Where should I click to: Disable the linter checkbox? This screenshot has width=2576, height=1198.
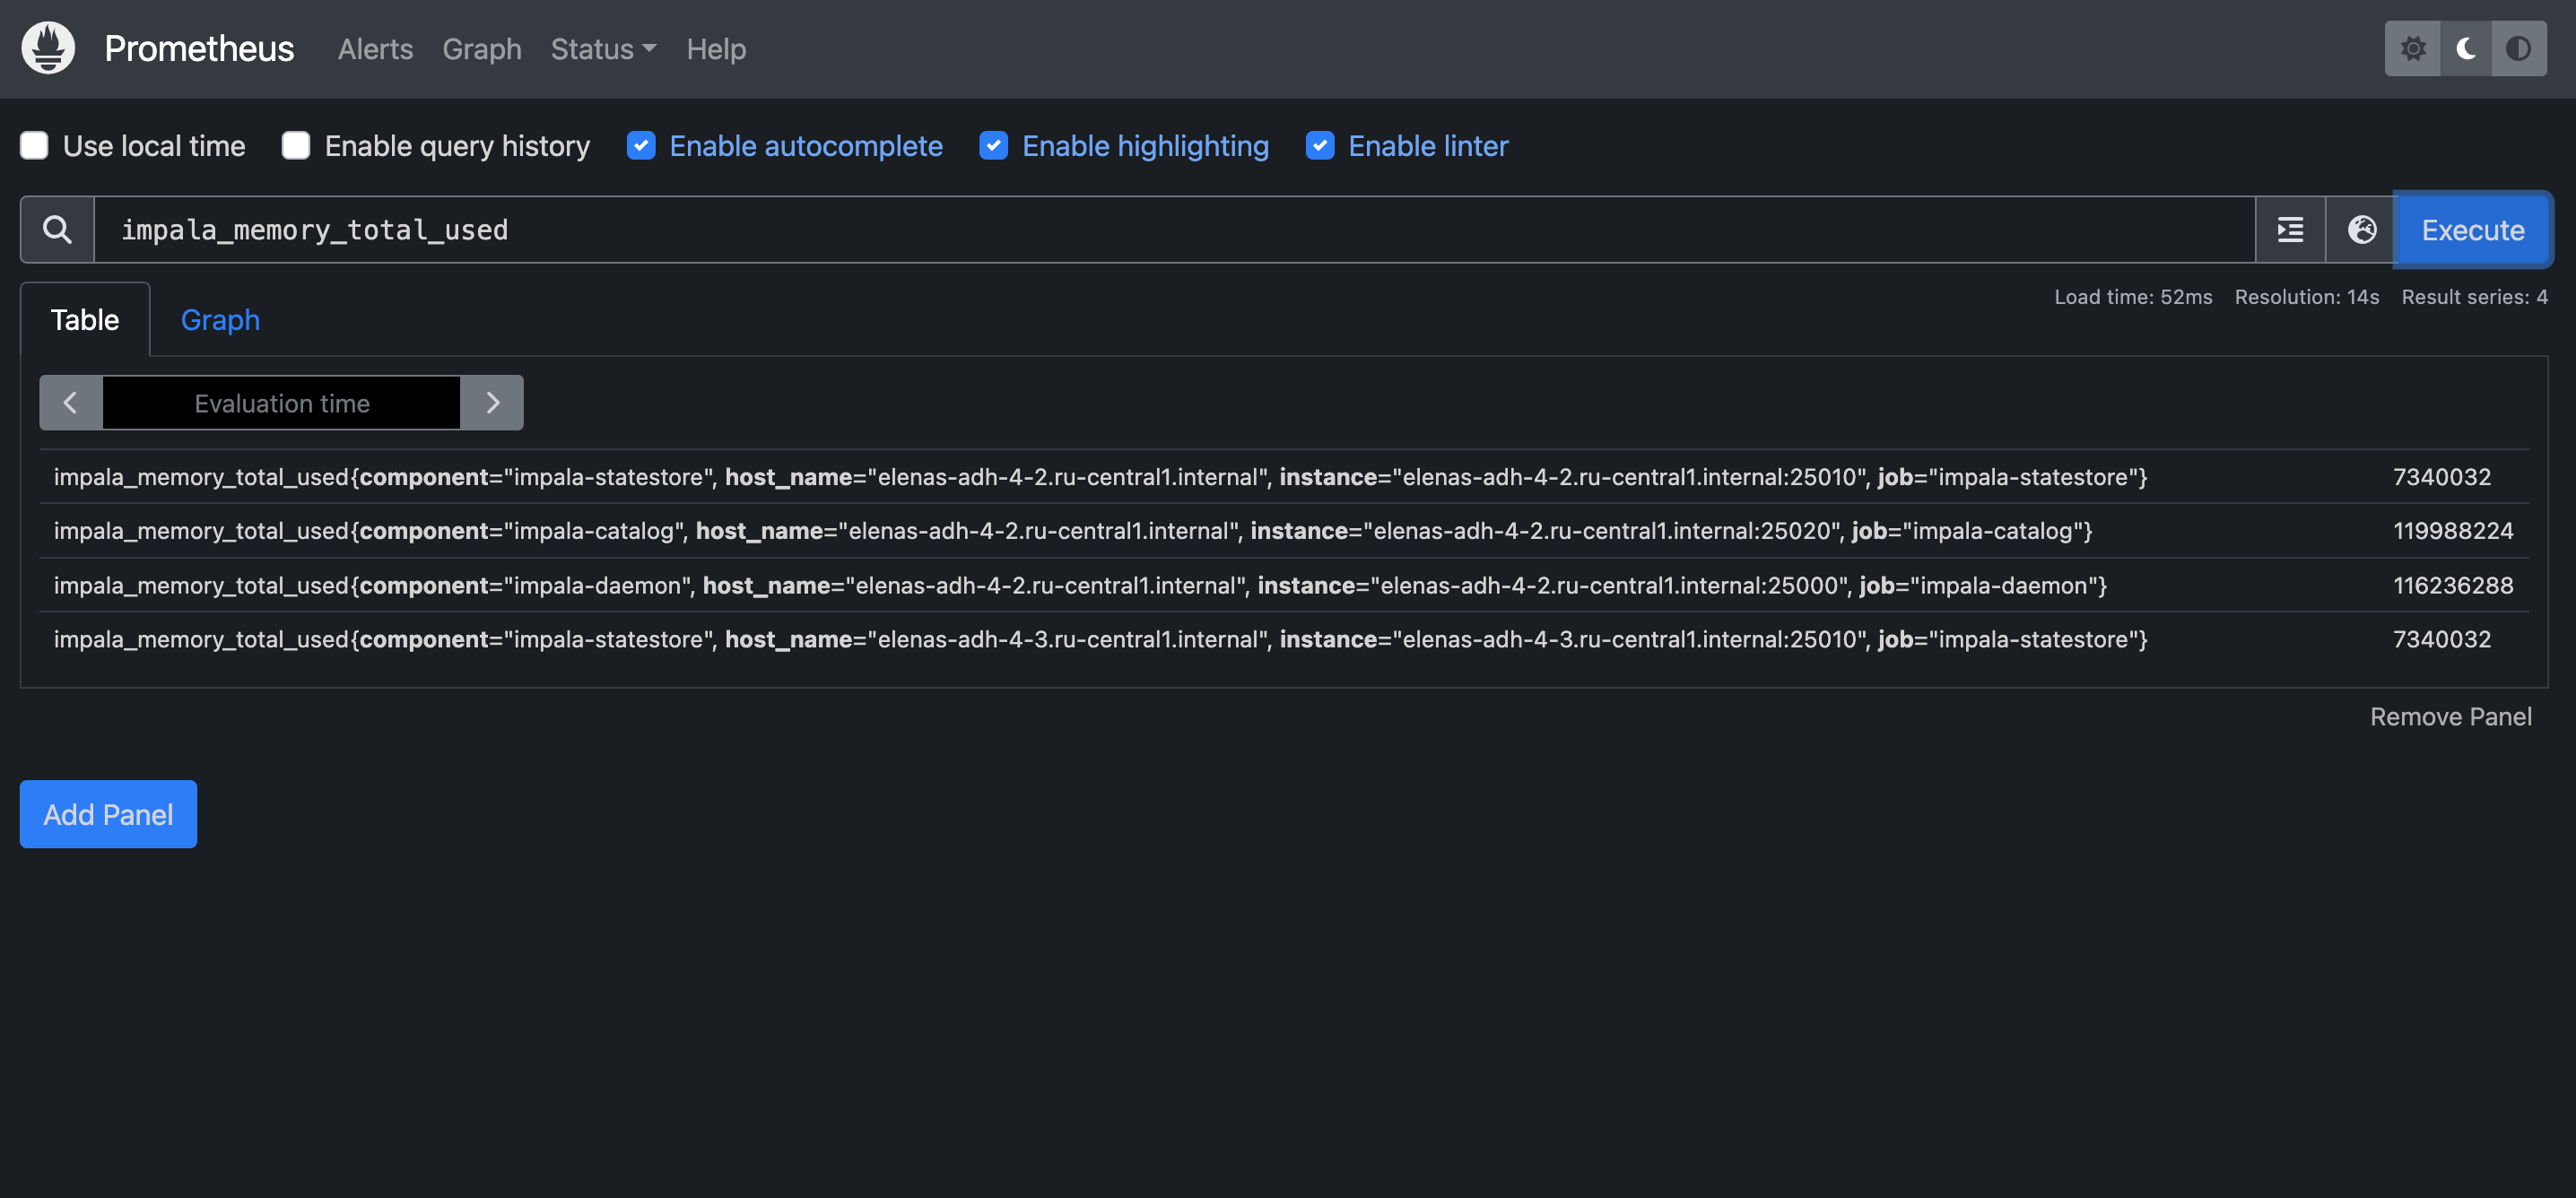[1320, 146]
